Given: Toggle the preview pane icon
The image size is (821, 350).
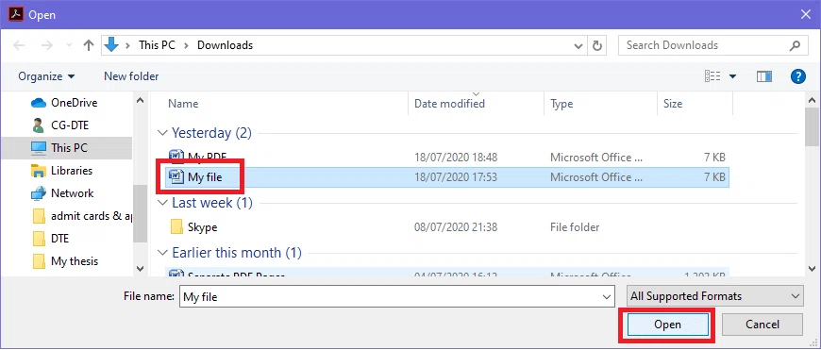Looking at the screenshot, I should [764, 77].
